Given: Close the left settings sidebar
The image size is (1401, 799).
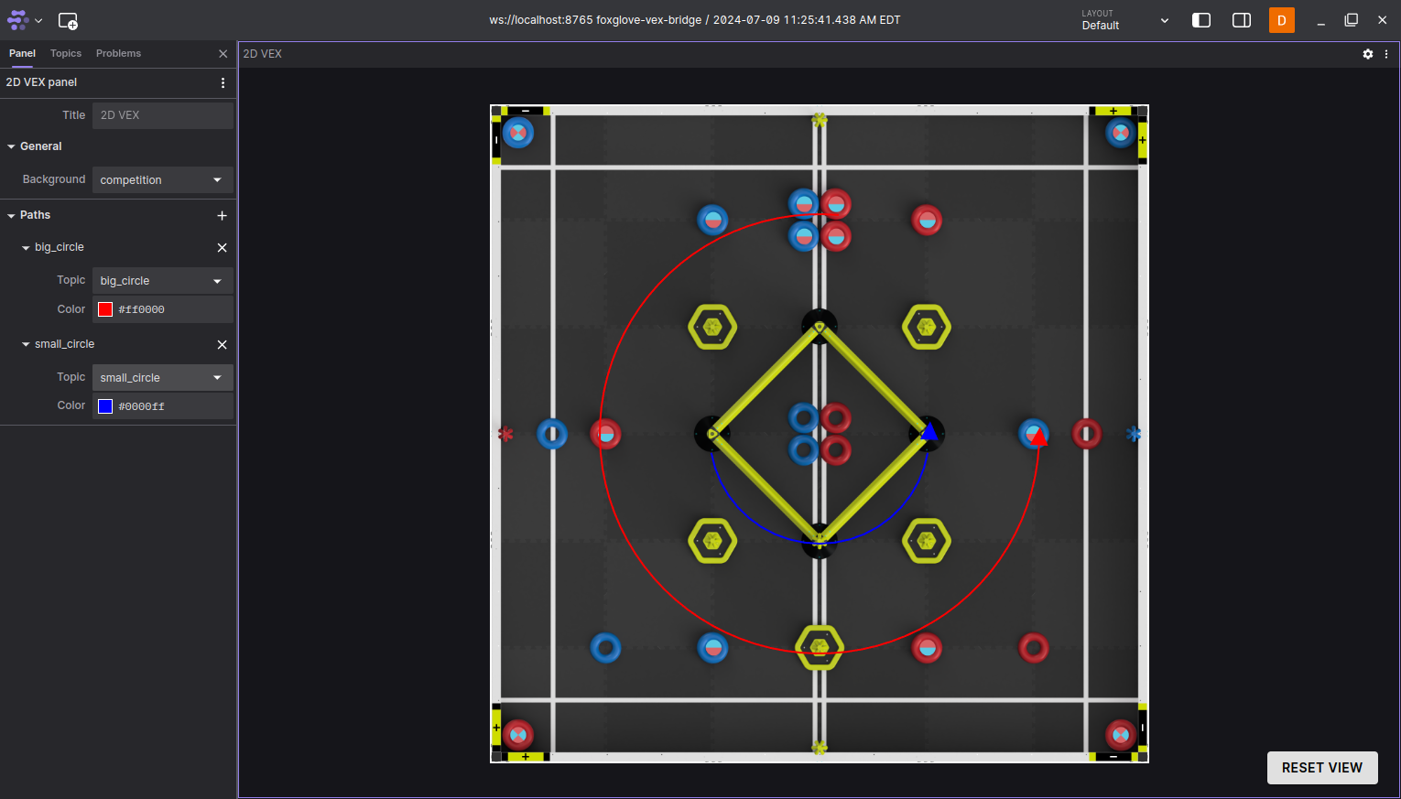Looking at the screenshot, I should (x=223, y=54).
